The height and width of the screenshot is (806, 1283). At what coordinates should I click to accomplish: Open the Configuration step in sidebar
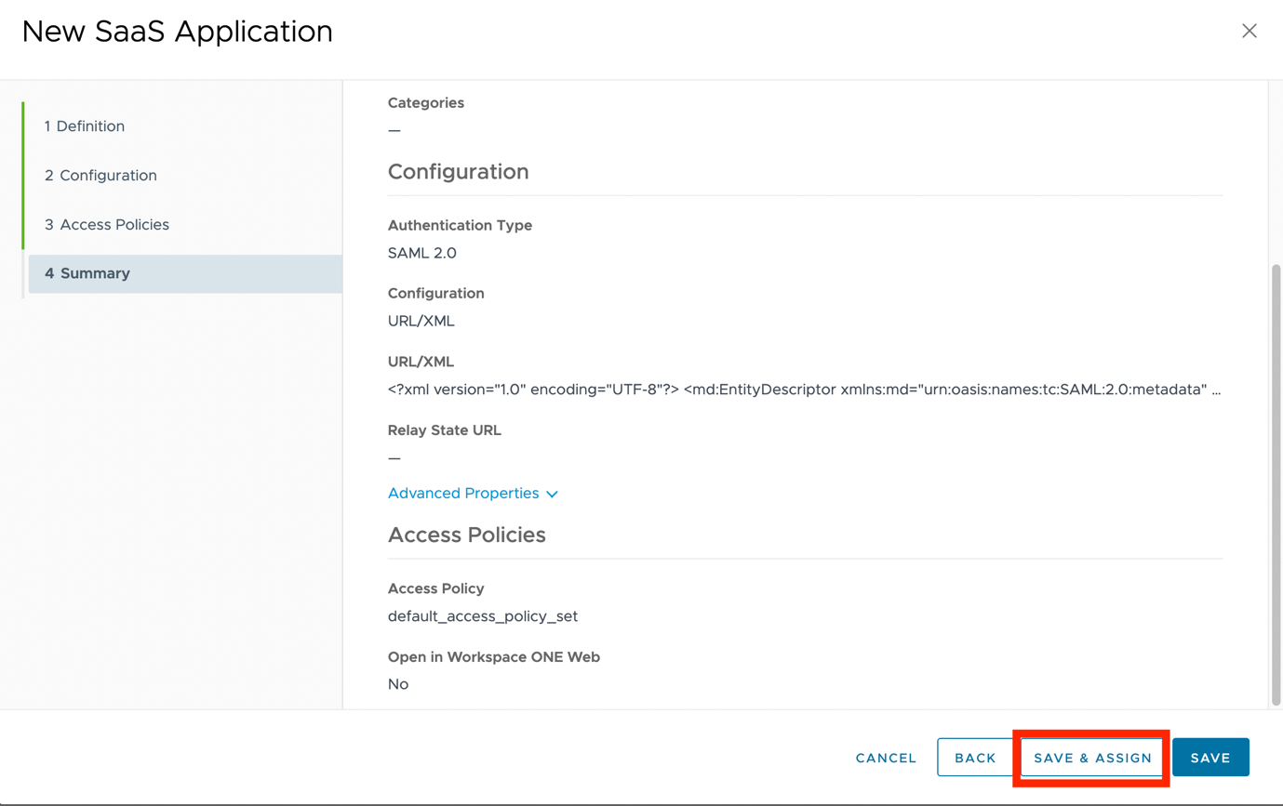point(100,176)
